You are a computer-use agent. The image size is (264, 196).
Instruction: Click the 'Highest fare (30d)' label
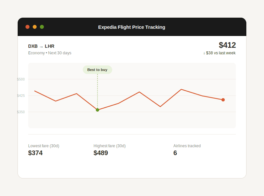tap(110, 146)
